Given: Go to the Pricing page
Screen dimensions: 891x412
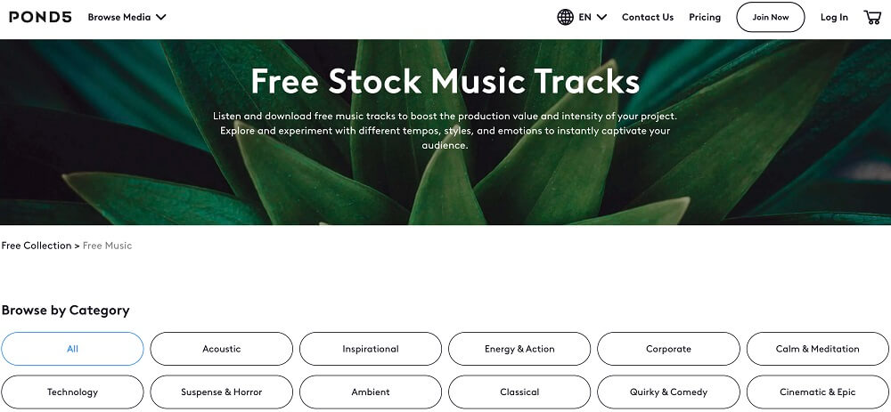Looking at the screenshot, I should (705, 17).
